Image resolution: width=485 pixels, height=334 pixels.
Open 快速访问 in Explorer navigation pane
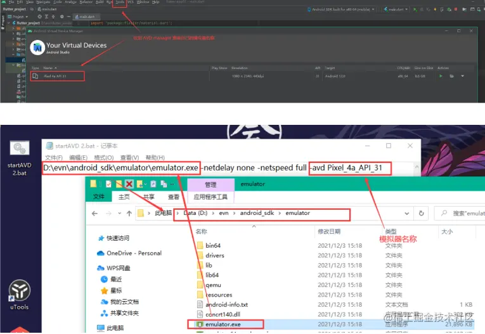tap(113, 238)
